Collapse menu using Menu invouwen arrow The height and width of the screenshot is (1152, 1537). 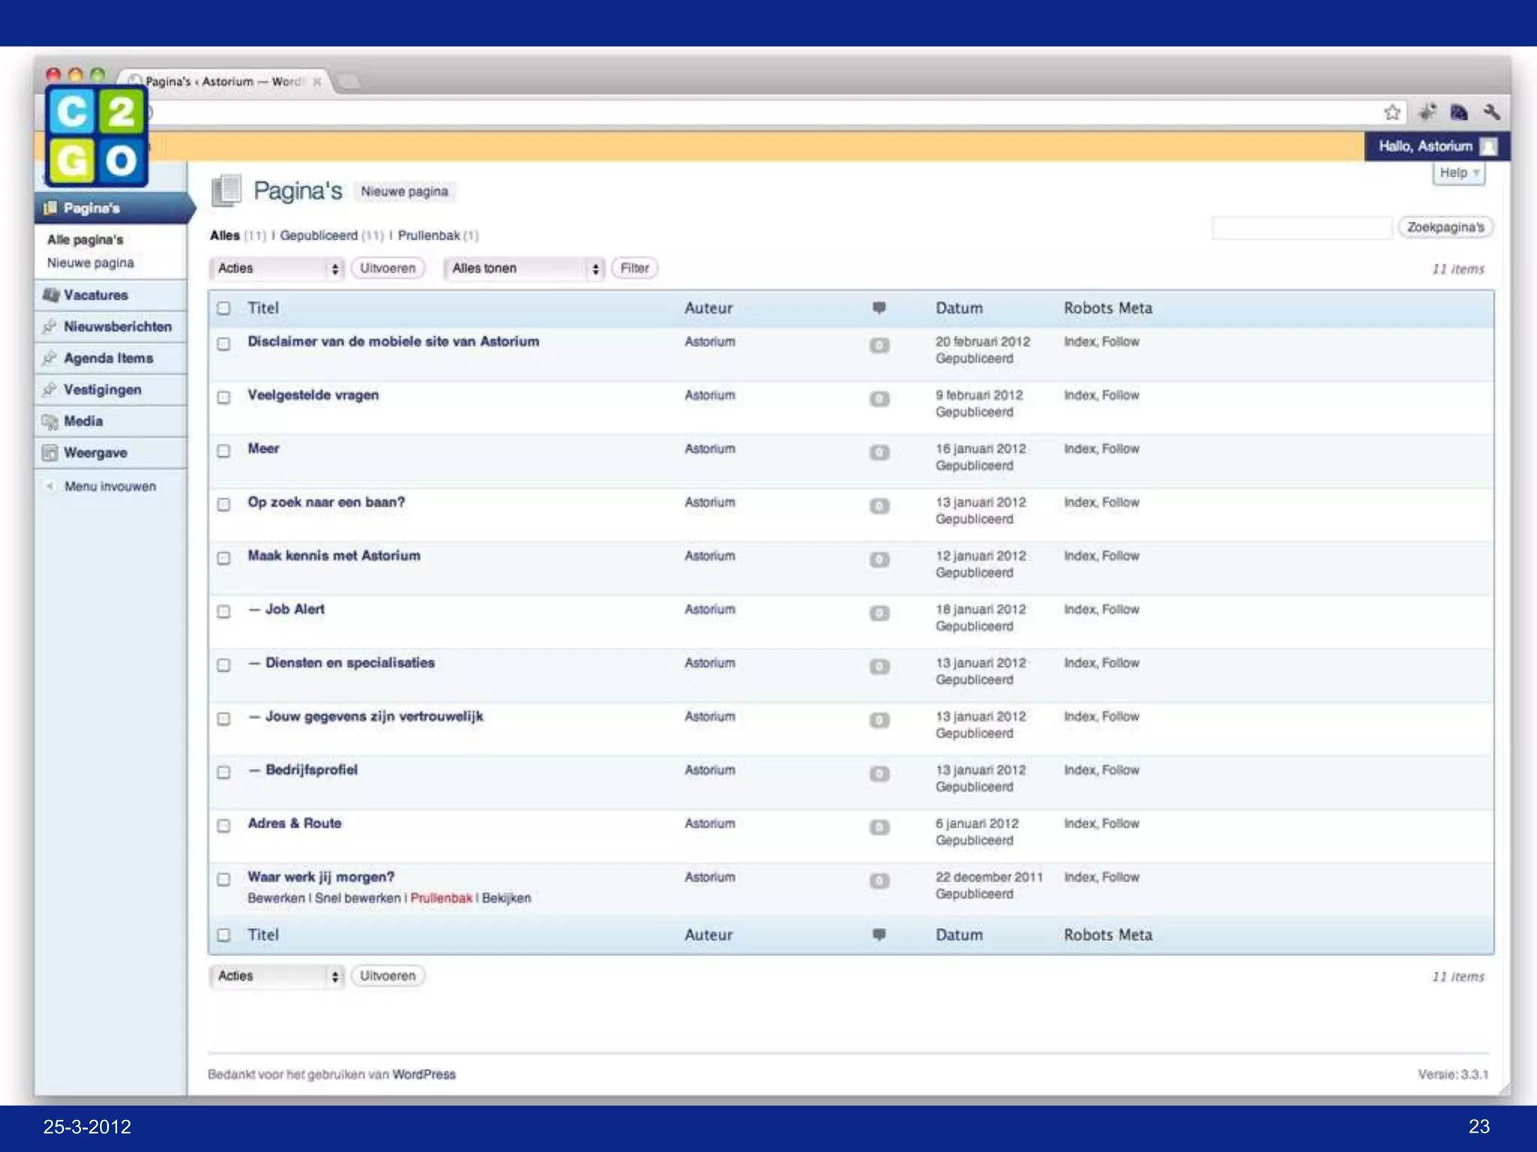pyautogui.click(x=50, y=486)
